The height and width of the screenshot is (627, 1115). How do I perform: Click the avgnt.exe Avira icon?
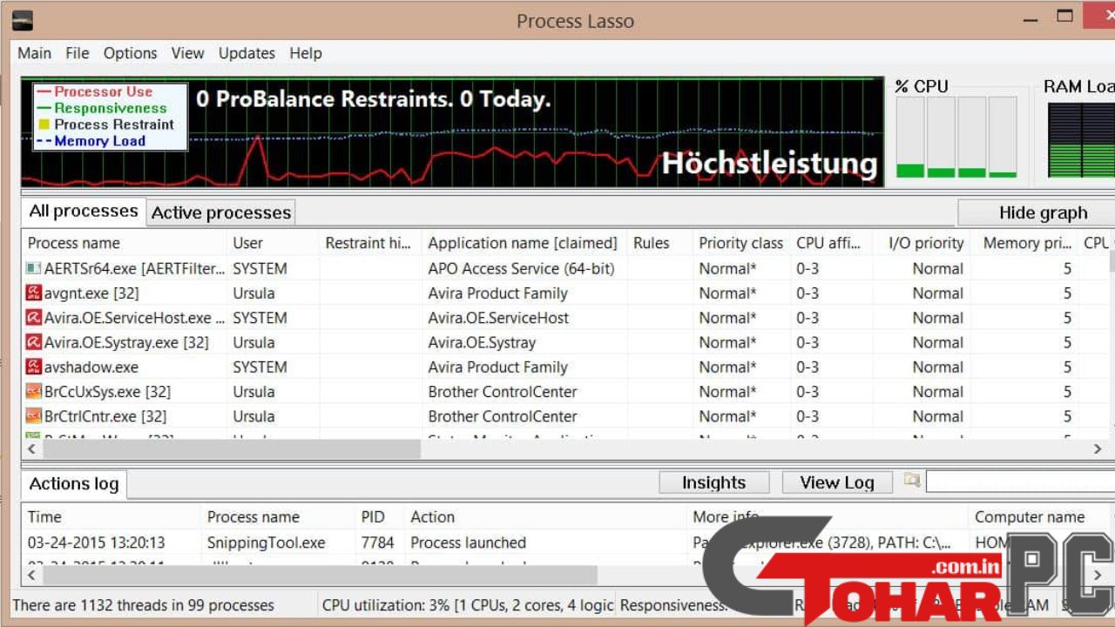(x=34, y=293)
